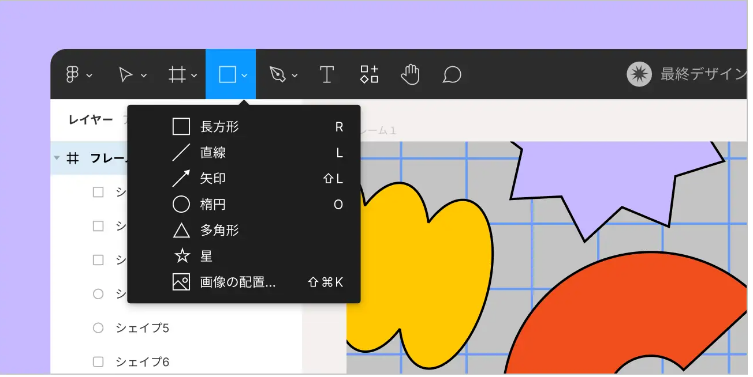The height and width of the screenshot is (377, 753).
Task: Click the R shortcut label for 長方形
Action: [339, 127]
